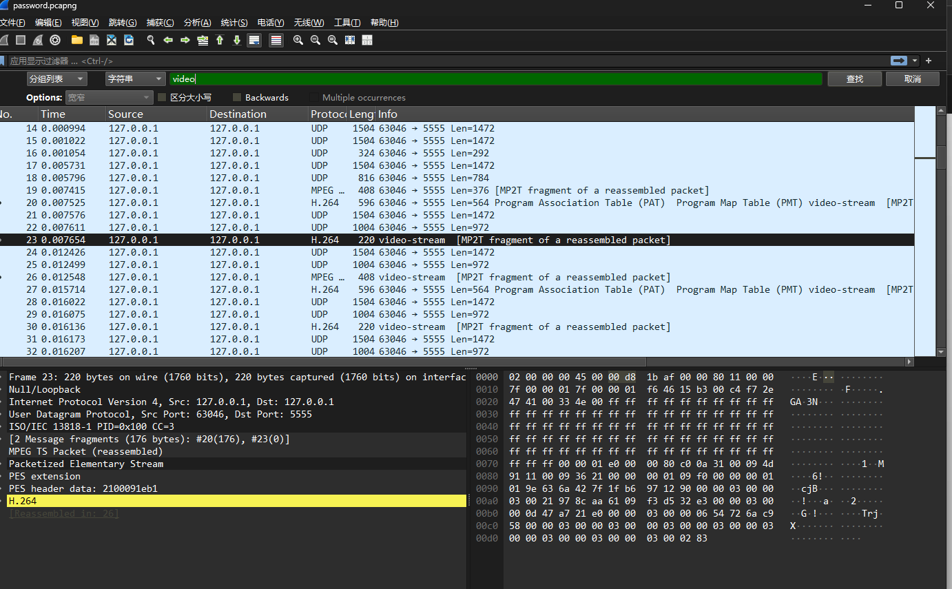952x589 pixels.
Task: Open the 字符串 search type dropdown
Action: pos(135,79)
